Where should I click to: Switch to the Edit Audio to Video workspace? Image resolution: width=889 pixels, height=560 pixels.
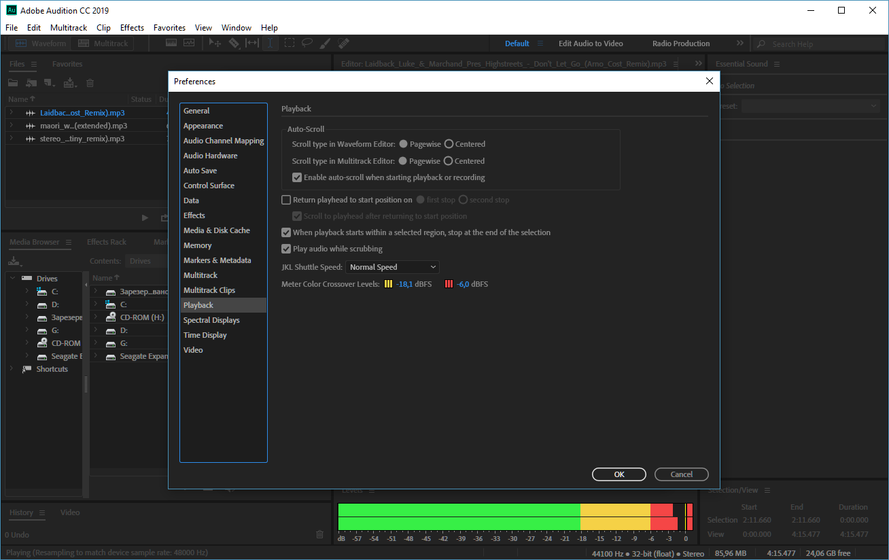tap(591, 43)
